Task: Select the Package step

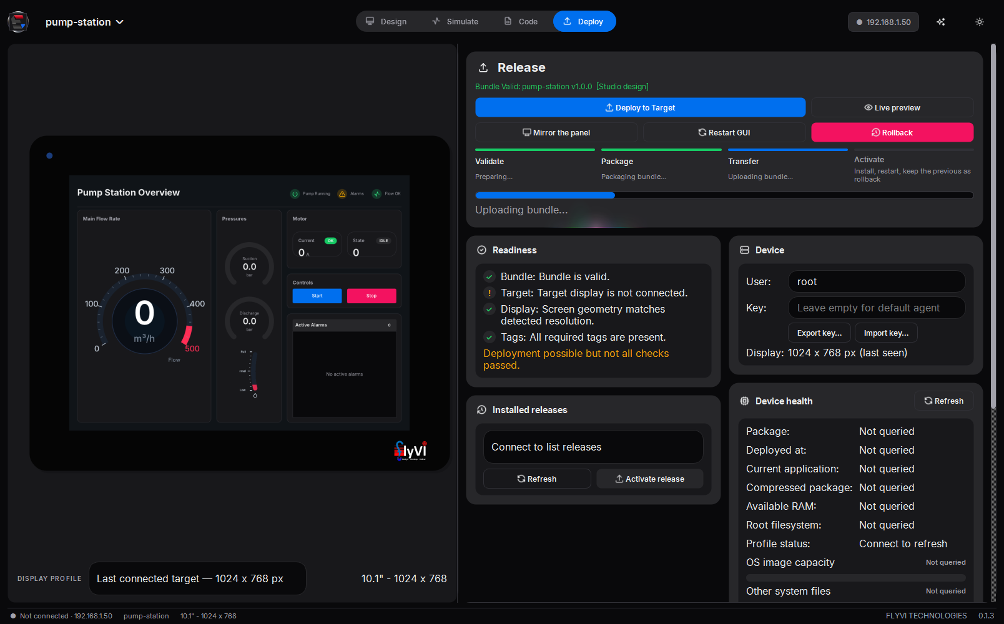Action: [661, 165]
